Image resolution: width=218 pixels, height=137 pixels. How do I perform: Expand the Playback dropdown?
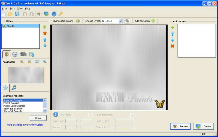(x=90, y=115)
